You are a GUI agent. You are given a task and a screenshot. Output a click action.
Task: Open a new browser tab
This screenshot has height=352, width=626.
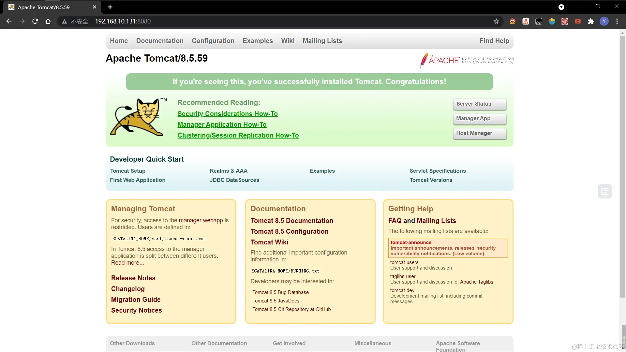(110, 7)
